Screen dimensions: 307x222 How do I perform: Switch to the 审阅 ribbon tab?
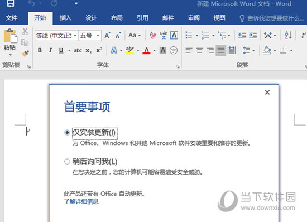coord(194,18)
